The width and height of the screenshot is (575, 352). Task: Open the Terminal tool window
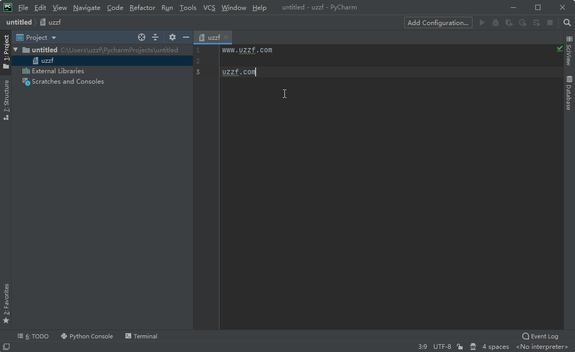pos(141,336)
